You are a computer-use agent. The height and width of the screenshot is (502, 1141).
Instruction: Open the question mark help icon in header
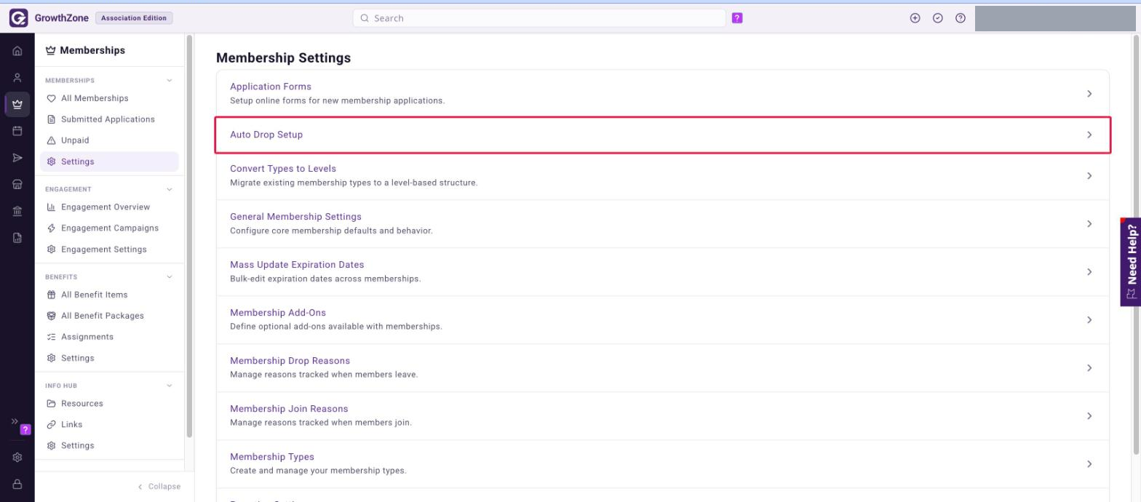[961, 18]
